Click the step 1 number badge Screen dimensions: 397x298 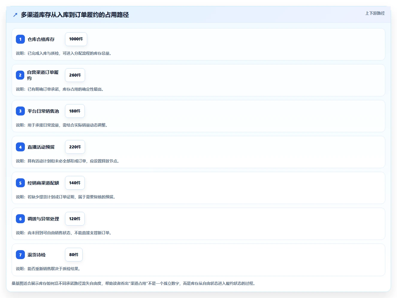click(20, 39)
